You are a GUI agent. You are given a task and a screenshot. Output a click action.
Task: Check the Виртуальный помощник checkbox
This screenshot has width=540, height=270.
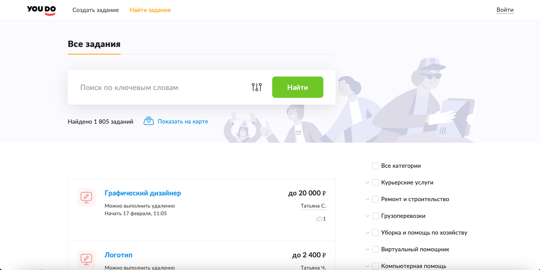[375, 249]
